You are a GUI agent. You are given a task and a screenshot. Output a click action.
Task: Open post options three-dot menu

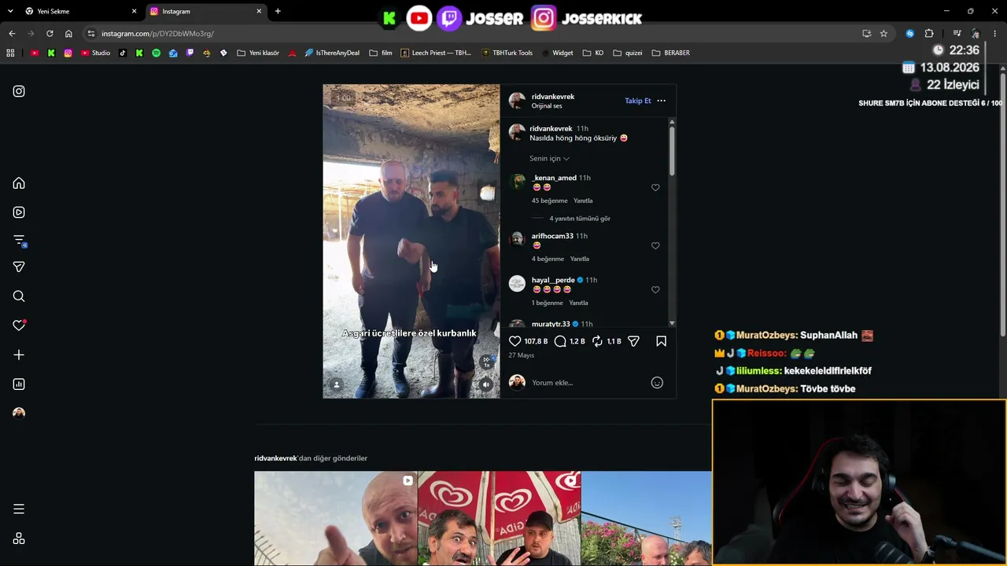(661, 101)
